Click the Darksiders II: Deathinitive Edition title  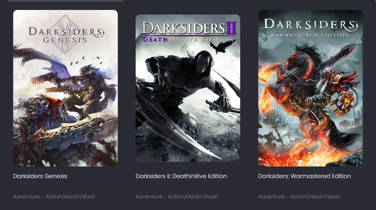point(181,176)
